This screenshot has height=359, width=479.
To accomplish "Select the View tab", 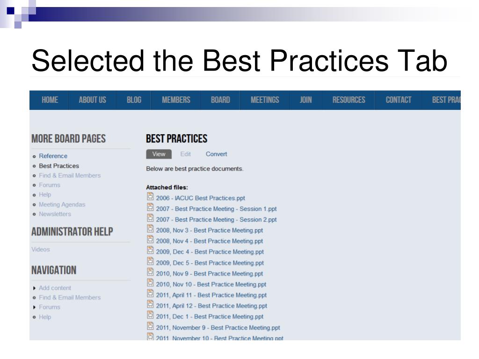I will 159,154.
